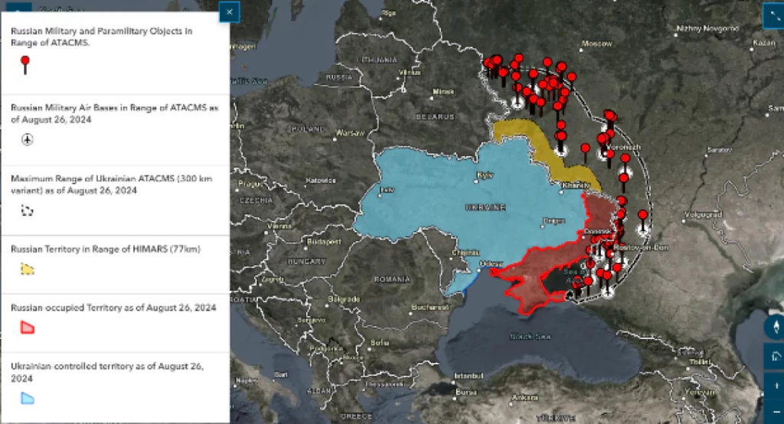This screenshot has width=784, height=424.
Task: Click the Kazan city label
Action: (x=764, y=43)
